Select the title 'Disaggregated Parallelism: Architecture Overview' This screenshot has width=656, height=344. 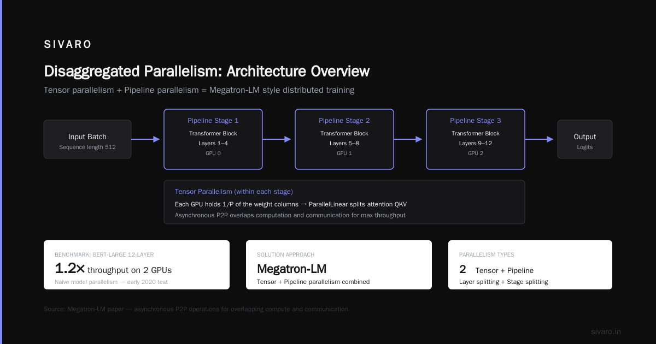[x=207, y=72]
